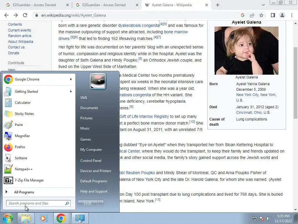Image resolution: width=298 pixels, height=224 pixels.
Task: Click the network tray icon
Action: pos(254,218)
